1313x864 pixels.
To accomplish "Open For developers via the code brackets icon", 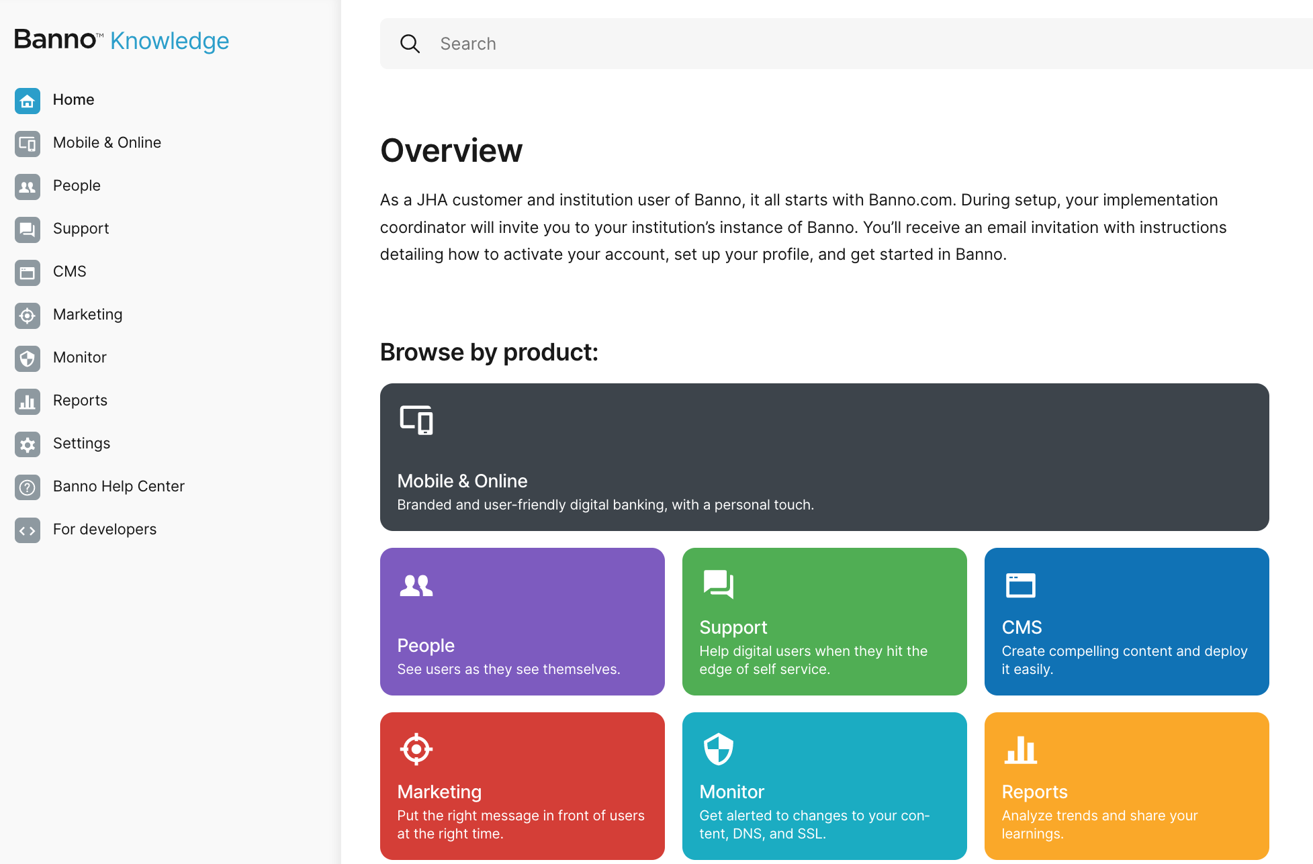I will [x=28, y=530].
